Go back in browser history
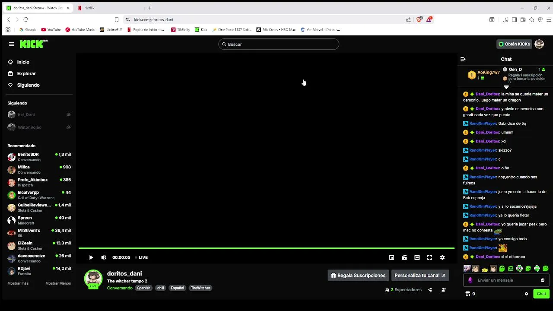 [x=9, y=19]
